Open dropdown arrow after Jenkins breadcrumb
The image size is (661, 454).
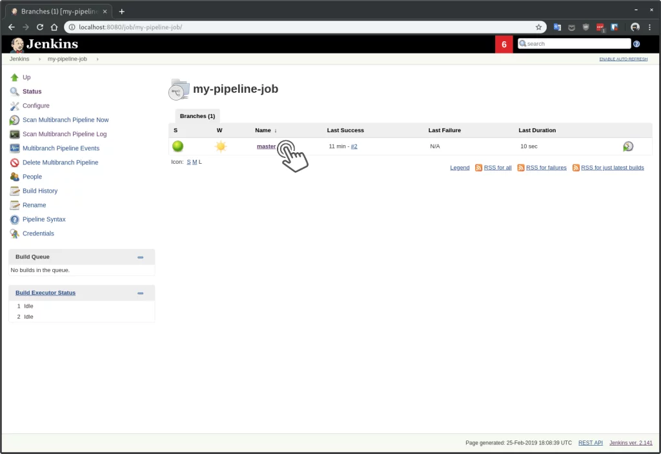[x=39, y=59]
